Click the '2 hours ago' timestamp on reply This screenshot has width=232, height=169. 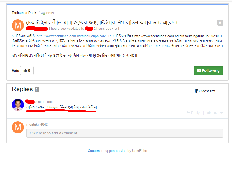(x=44, y=102)
